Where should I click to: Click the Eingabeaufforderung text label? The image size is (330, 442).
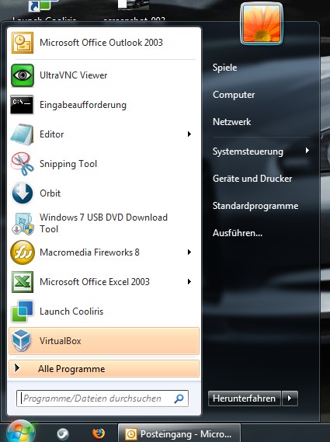(x=83, y=105)
